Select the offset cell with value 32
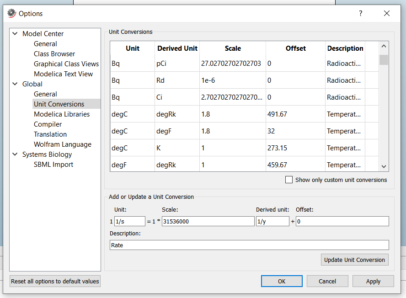 (295, 131)
